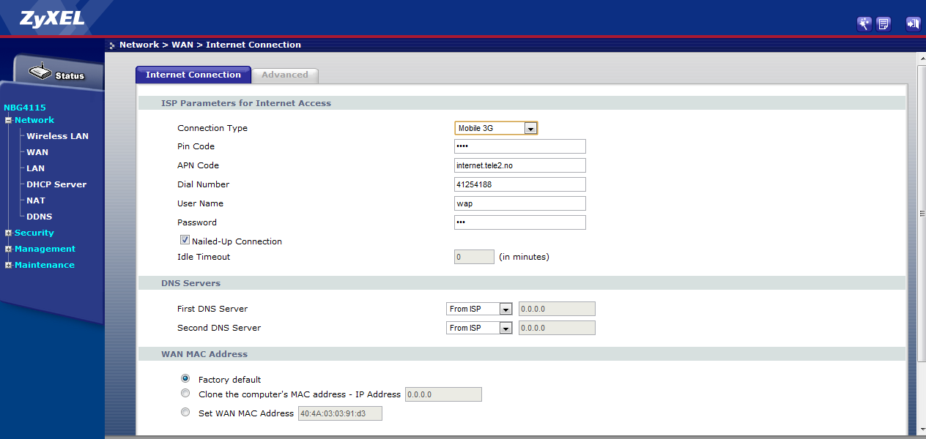Click the APN Code field
Image resolution: width=926 pixels, height=439 pixels.
(x=520, y=165)
